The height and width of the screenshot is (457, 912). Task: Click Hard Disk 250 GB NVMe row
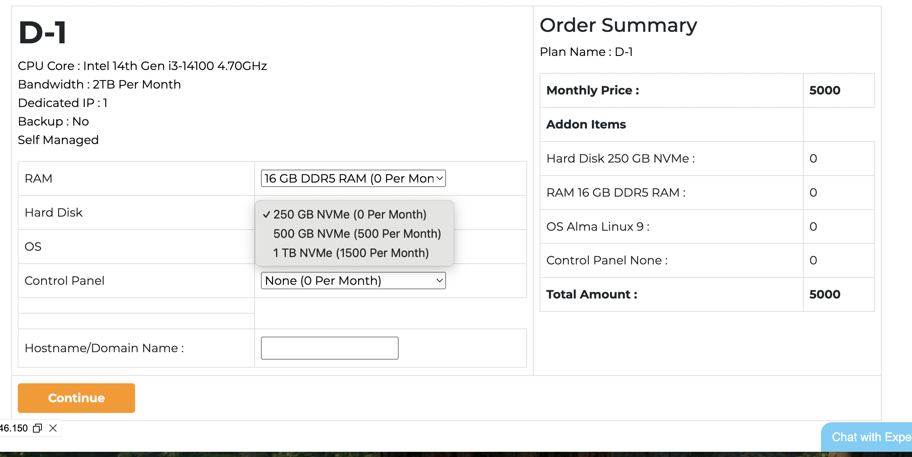click(621, 159)
